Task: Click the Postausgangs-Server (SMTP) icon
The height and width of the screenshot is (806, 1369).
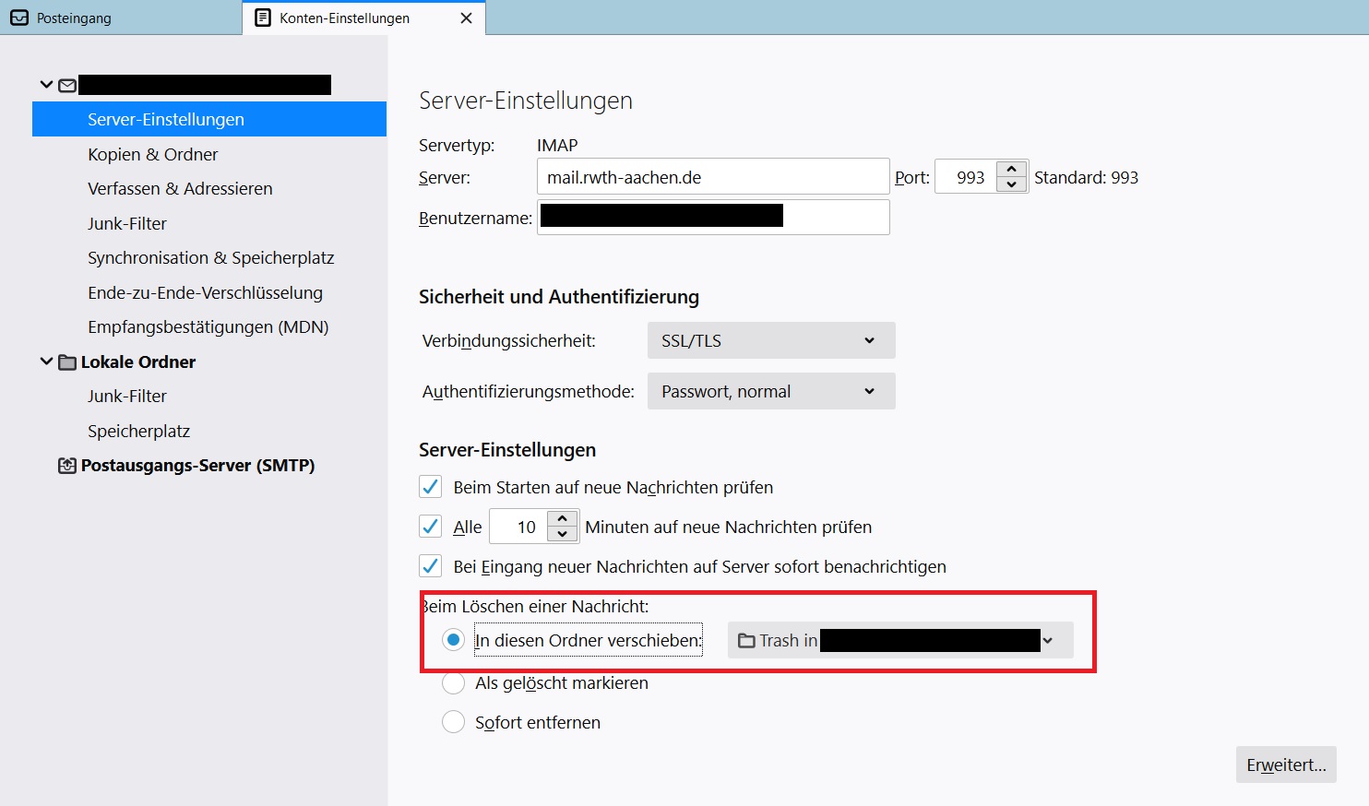Action: click(x=67, y=466)
